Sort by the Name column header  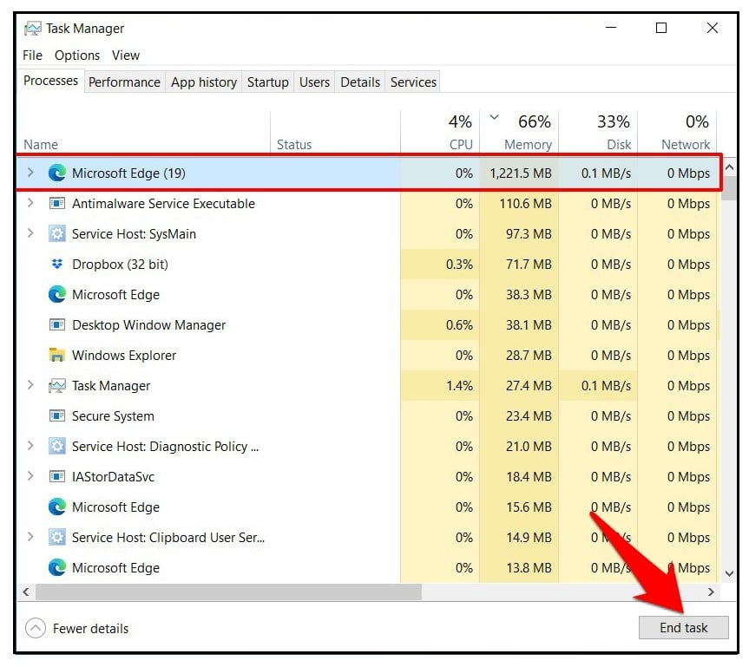click(x=144, y=132)
